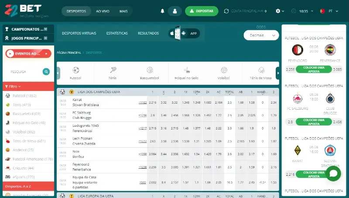
Task: Open more markets +1162 for Kairat match
Action: pos(143,103)
